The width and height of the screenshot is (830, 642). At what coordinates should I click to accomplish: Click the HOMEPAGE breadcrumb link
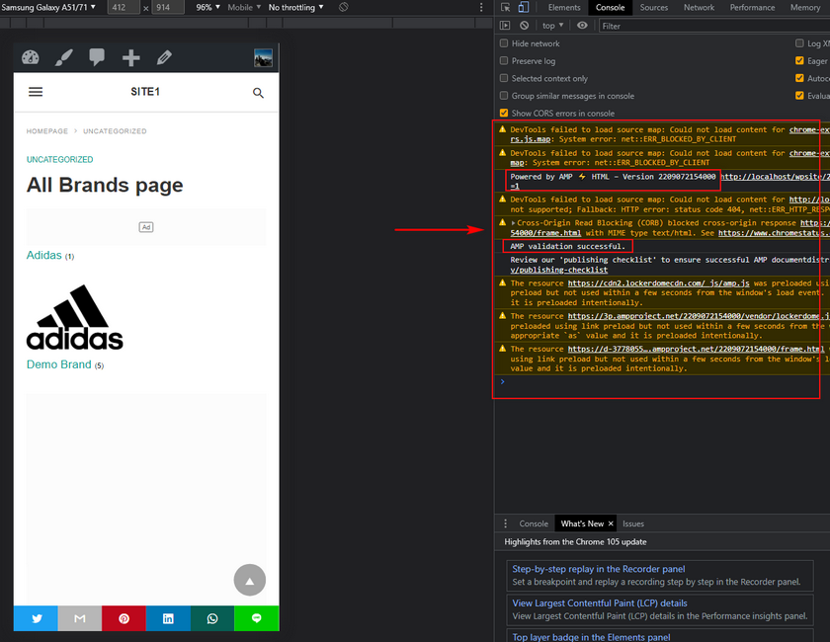[x=47, y=130]
